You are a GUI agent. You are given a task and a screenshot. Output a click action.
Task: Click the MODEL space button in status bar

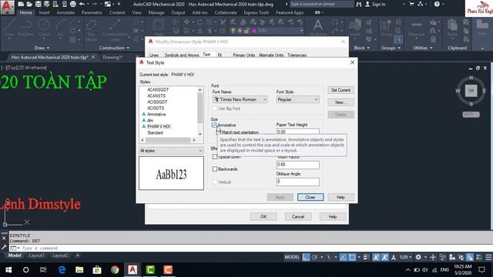pos(292,257)
